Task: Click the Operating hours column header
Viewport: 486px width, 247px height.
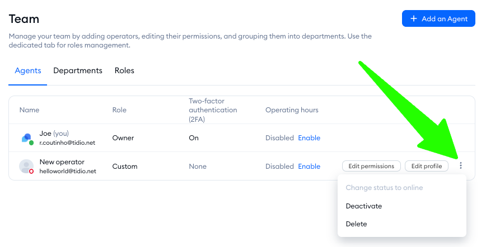Action: pyautogui.click(x=292, y=110)
